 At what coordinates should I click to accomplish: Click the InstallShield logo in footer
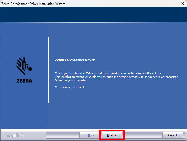(15, 135)
